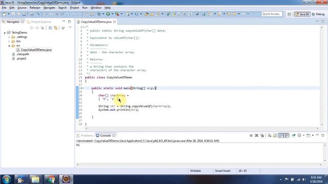Click the Quick Access search field
The height and width of the screenshot is (184, 328).
(x=272, y=14)
